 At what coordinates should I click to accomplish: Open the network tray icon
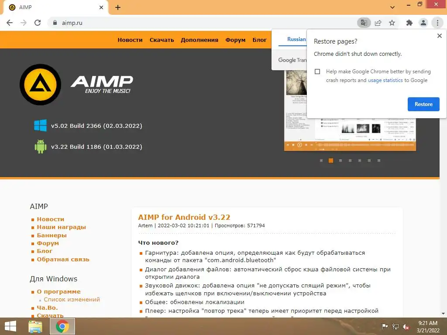point(395,327)
